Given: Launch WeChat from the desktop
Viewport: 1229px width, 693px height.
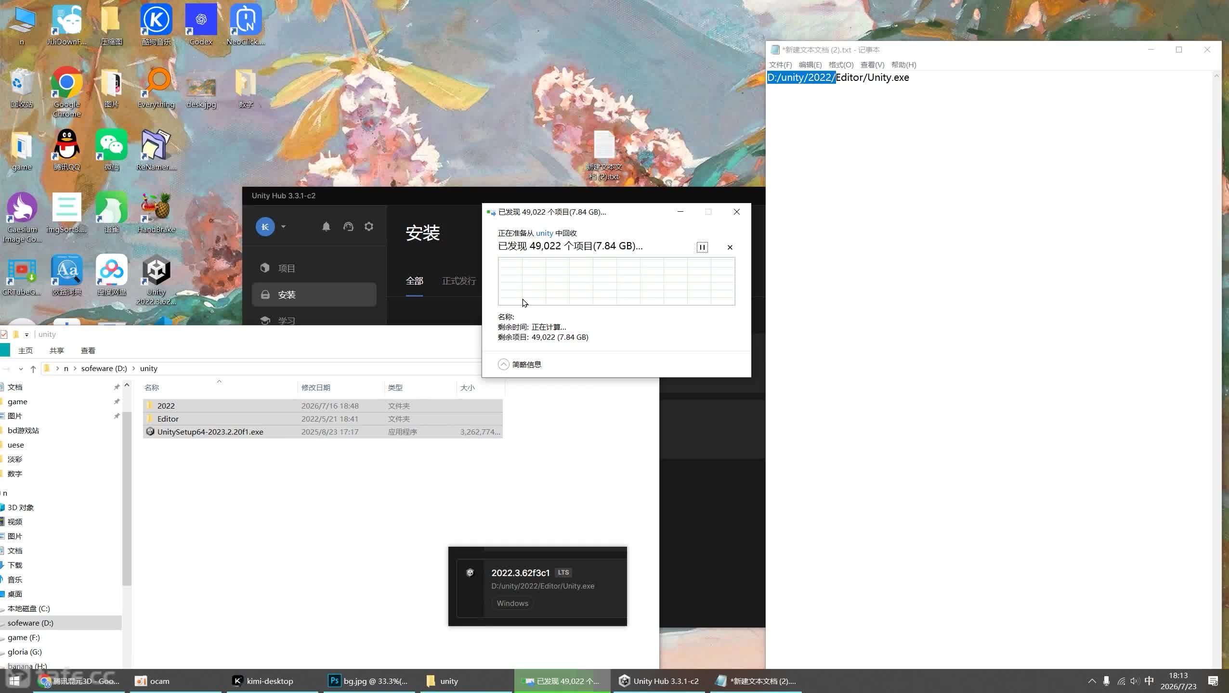Looking at the screenshot, I should click(111, 150).
